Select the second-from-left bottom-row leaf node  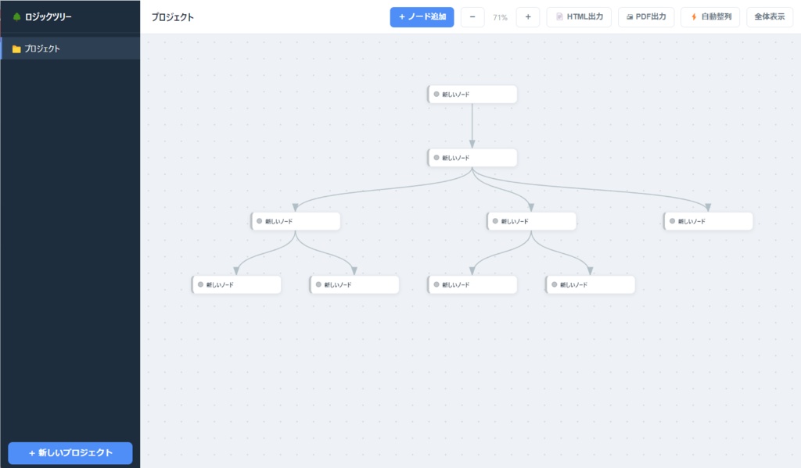coord(354,284)
